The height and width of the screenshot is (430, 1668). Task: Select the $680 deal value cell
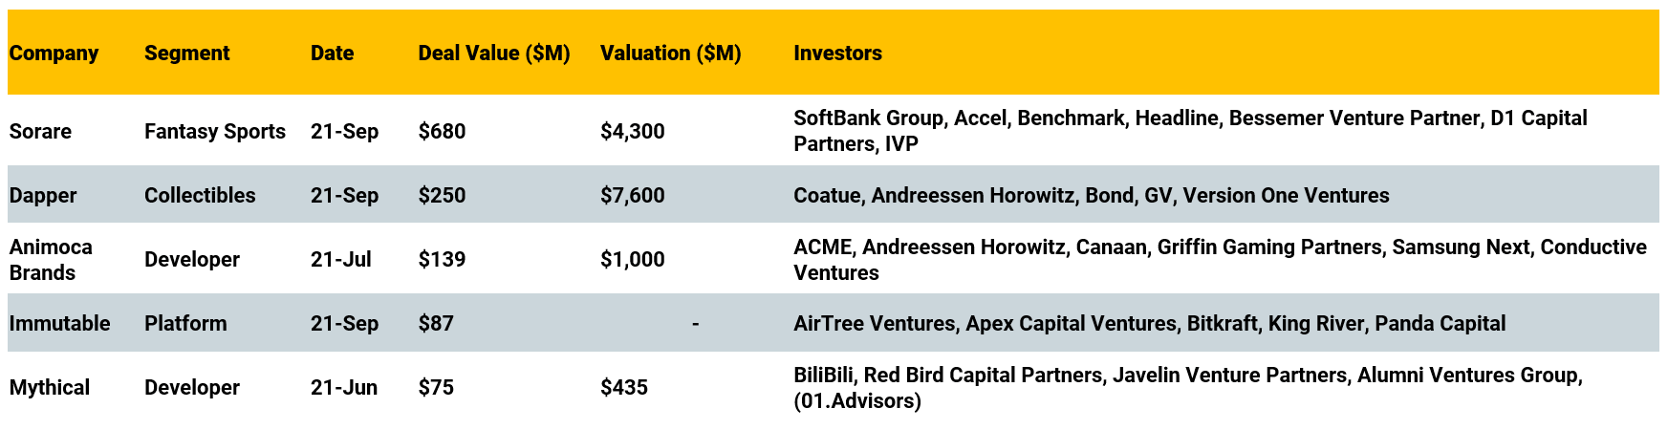pyautogui.click(x=442, y=132)
